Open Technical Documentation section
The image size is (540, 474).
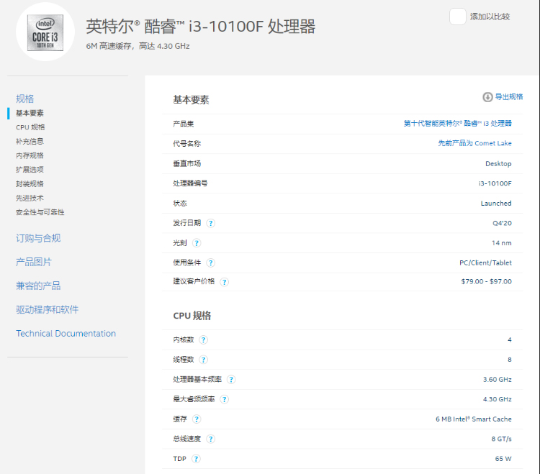pos(66,334)
